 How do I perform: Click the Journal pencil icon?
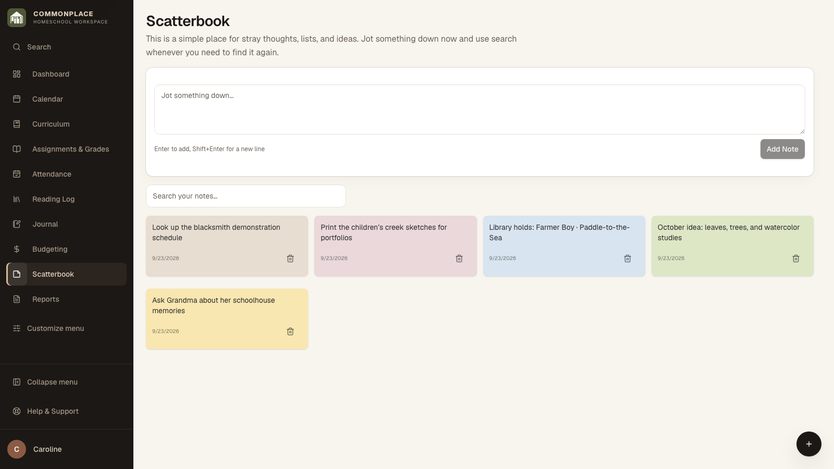17,224
